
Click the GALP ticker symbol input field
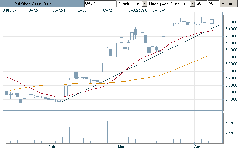[x=100, y=4]
